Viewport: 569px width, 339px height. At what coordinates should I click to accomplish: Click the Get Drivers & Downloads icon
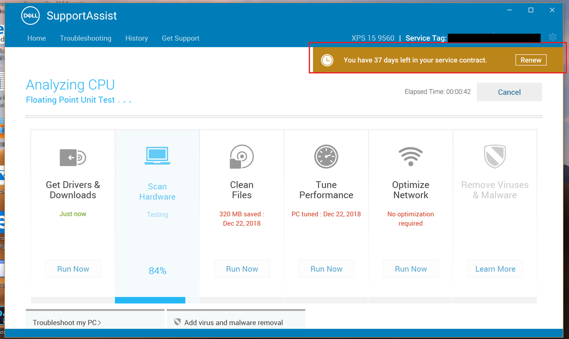click(73, 157)
